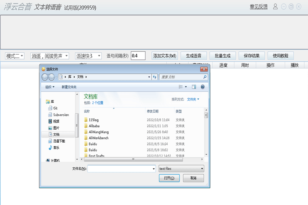Select the 115log folder
Viewport: 308px width, 205px height.
[x=91, y=120]
